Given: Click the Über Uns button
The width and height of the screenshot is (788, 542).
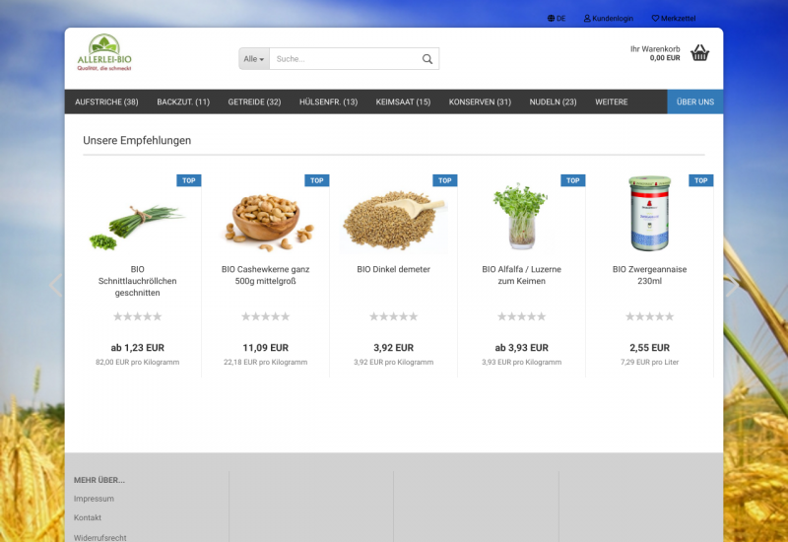Looking at the screenshot, I should 694,102.
